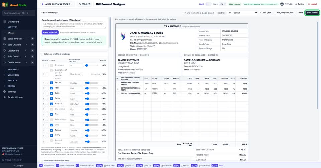The image size is (321, 168).
Task: Uncheck the Free print checkbox
Action: tap(51, 114)
